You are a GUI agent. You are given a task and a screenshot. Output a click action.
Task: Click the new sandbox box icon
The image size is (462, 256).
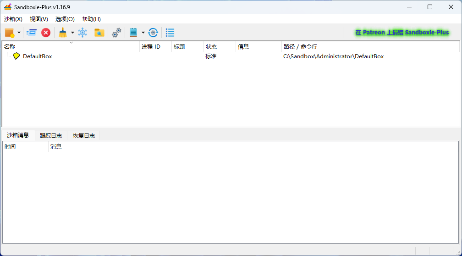pyautogui.click(x=9, y=33)
